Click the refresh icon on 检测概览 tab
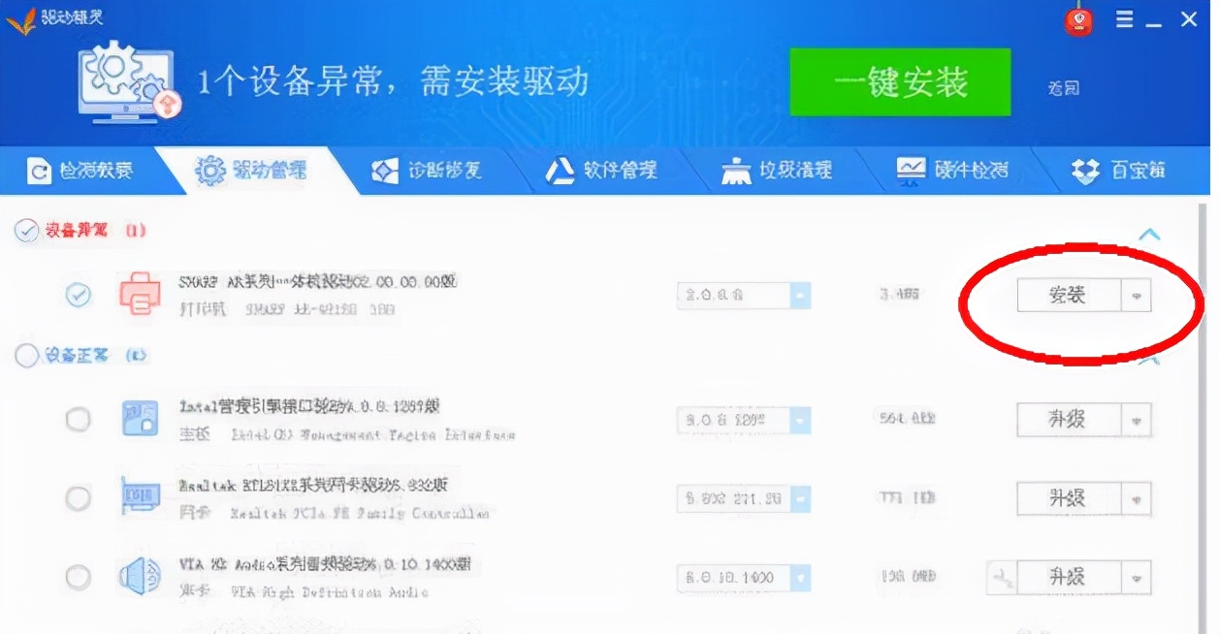1220x634 pixels. (x=40, y=170)
